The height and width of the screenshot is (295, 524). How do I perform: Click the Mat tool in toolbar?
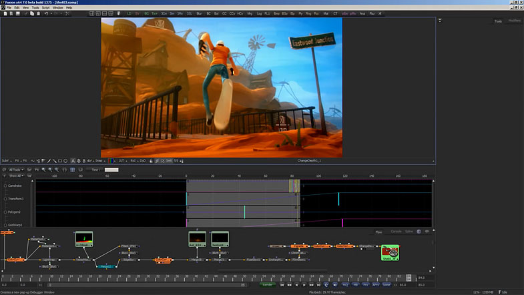pyautogui.click(x=326, y=13)
